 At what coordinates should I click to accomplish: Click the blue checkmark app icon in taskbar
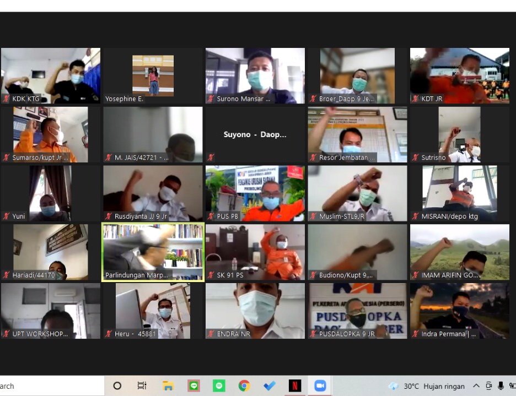(x=270, y=386)
